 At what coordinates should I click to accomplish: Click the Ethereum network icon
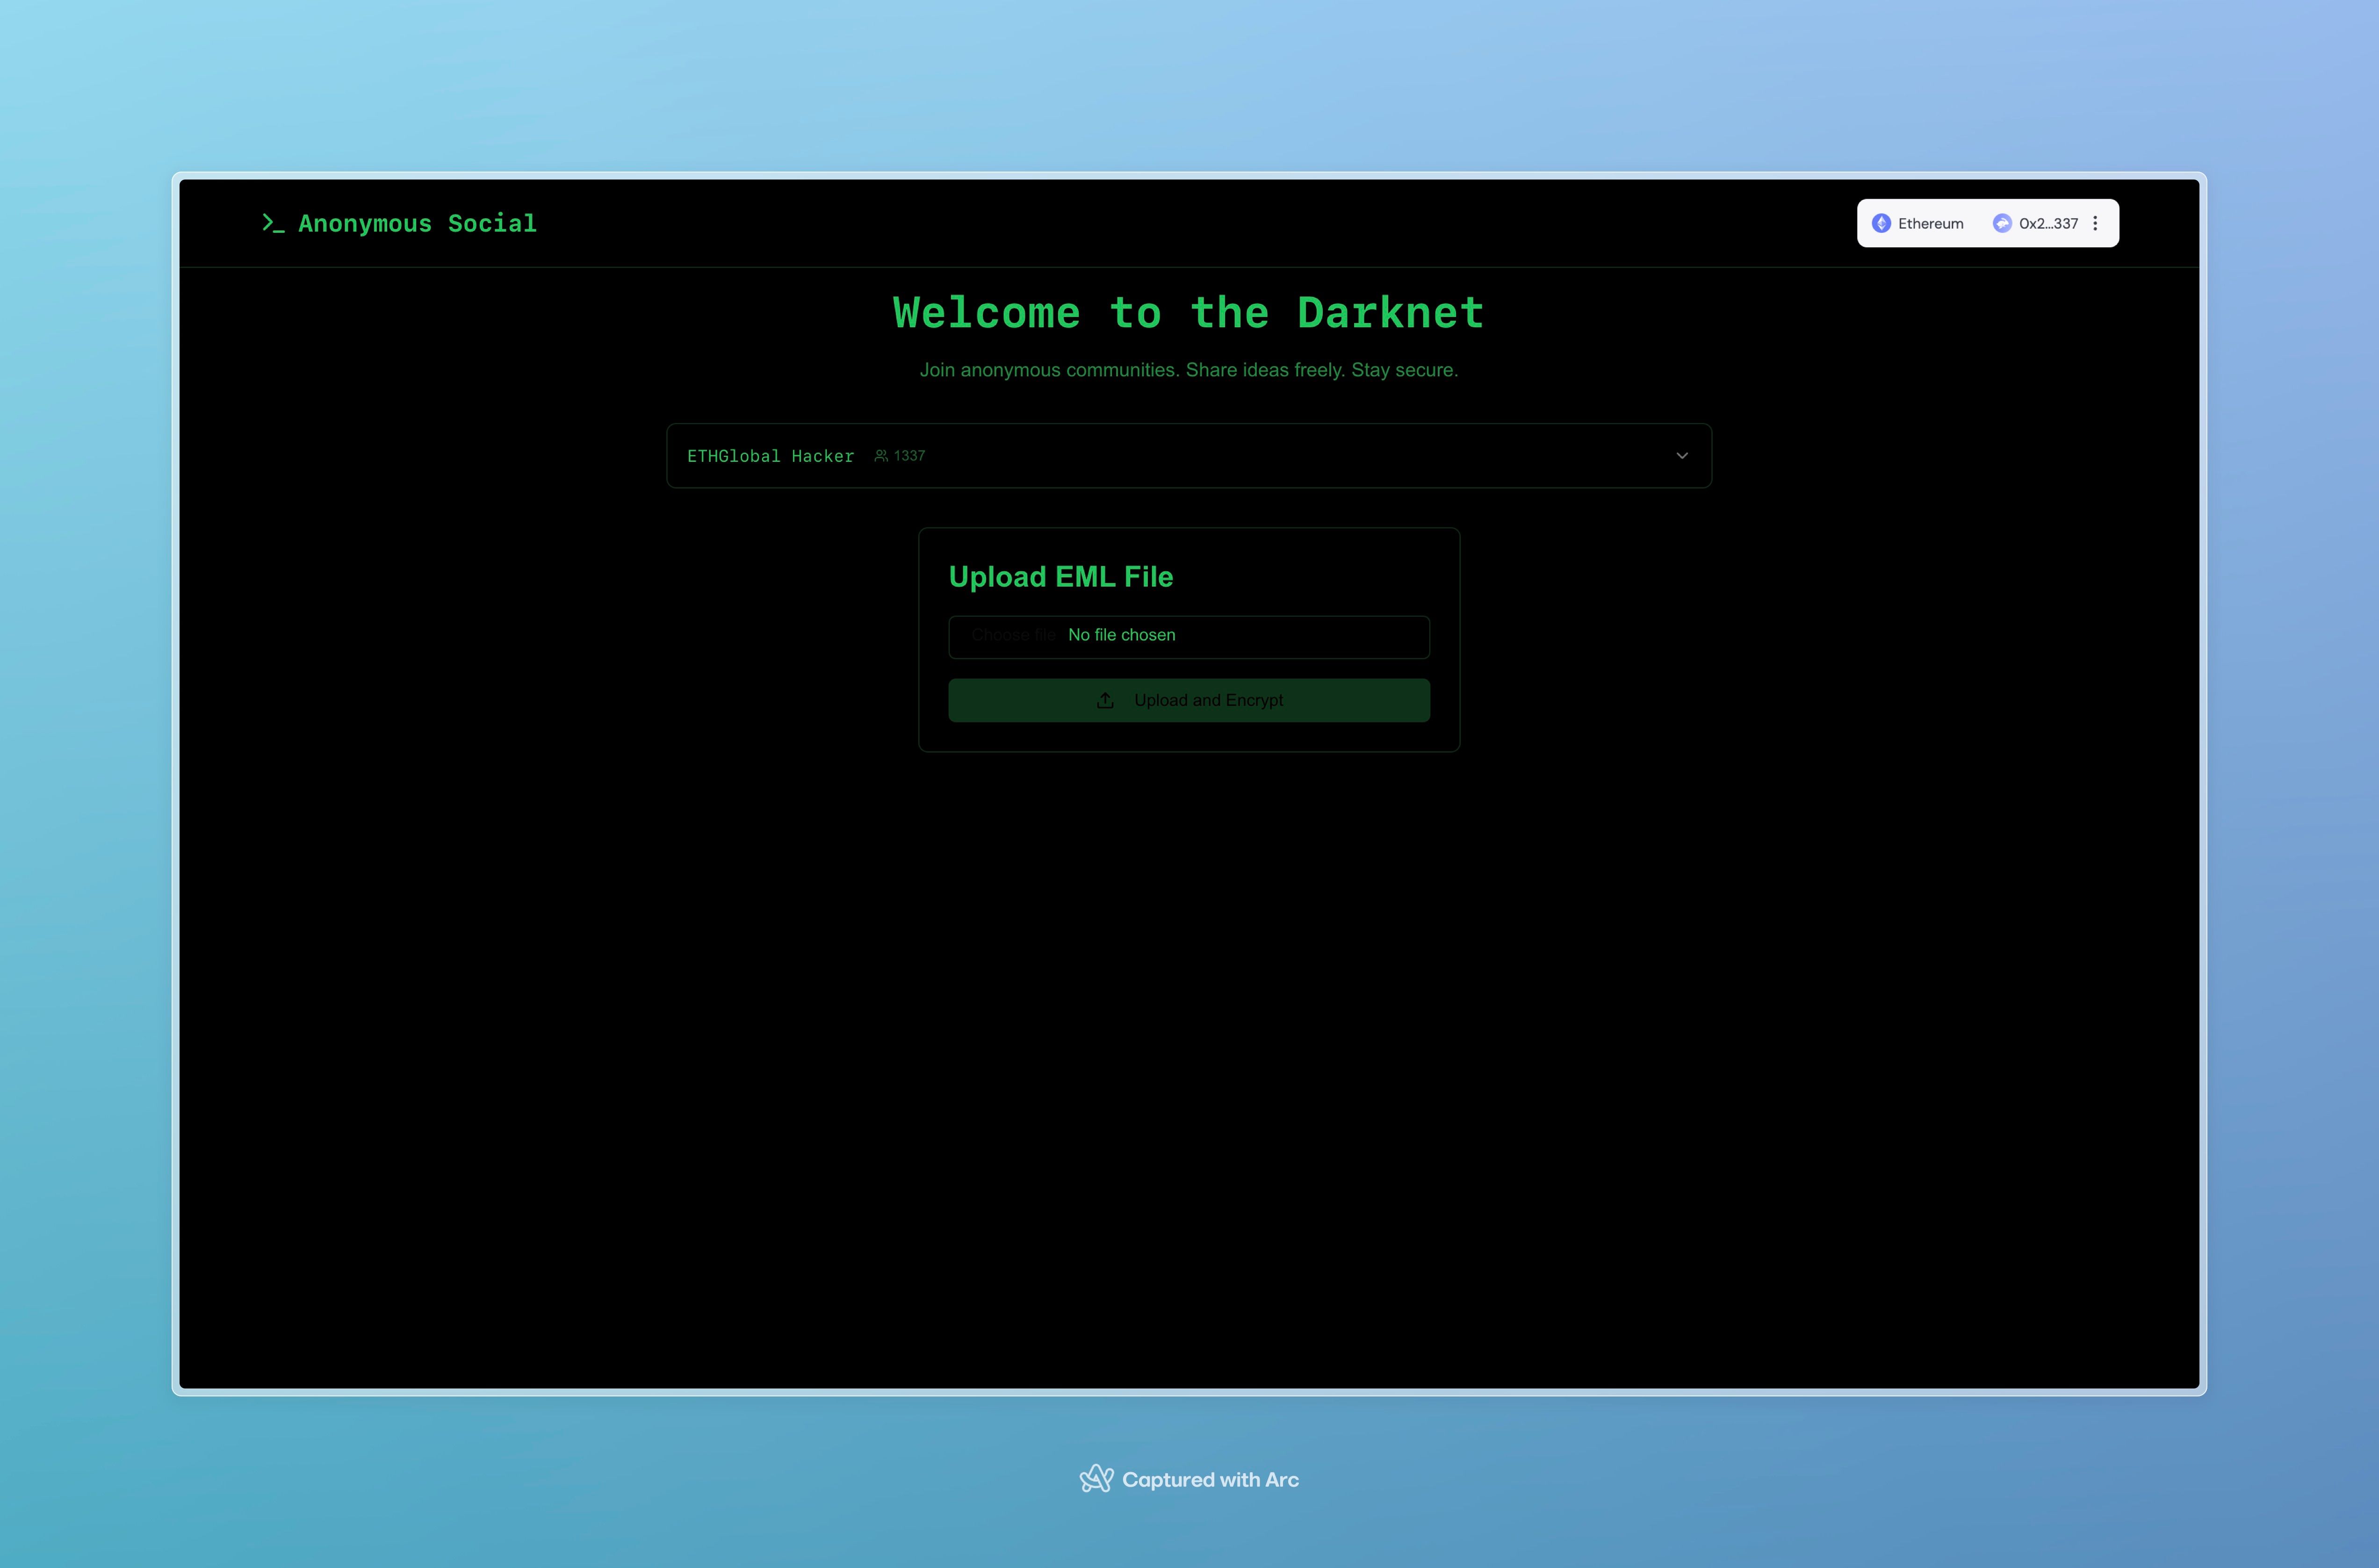tap(1881, 223)
